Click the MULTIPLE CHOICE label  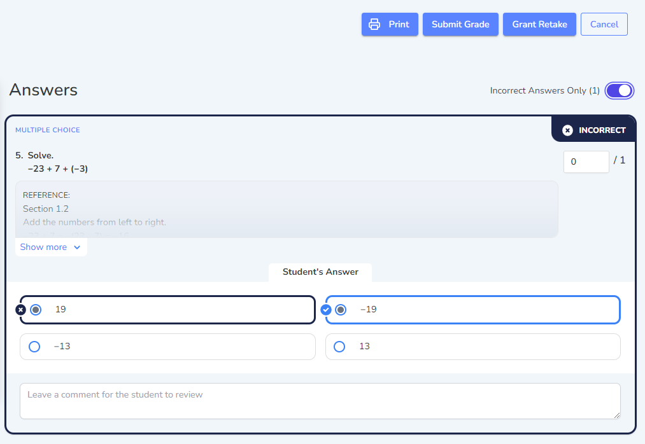click(x=48, y=130)
